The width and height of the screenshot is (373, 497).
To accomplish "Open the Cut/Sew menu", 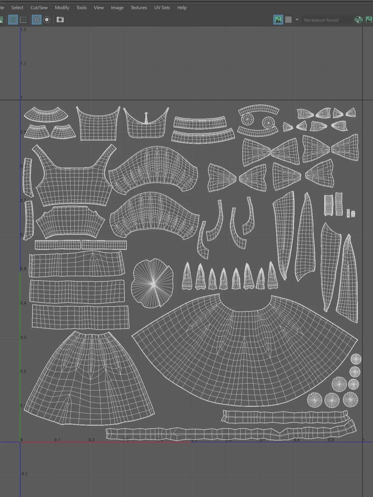I will (39, 8).
